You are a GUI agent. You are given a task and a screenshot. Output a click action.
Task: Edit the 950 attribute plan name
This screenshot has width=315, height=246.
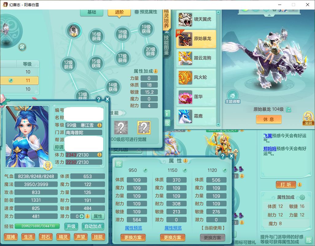(x=145, y=170)
